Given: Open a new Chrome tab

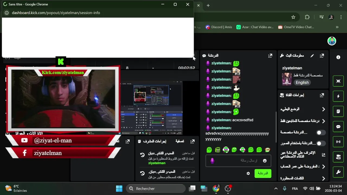Looking at the screenshot, I should pos(208,5).
